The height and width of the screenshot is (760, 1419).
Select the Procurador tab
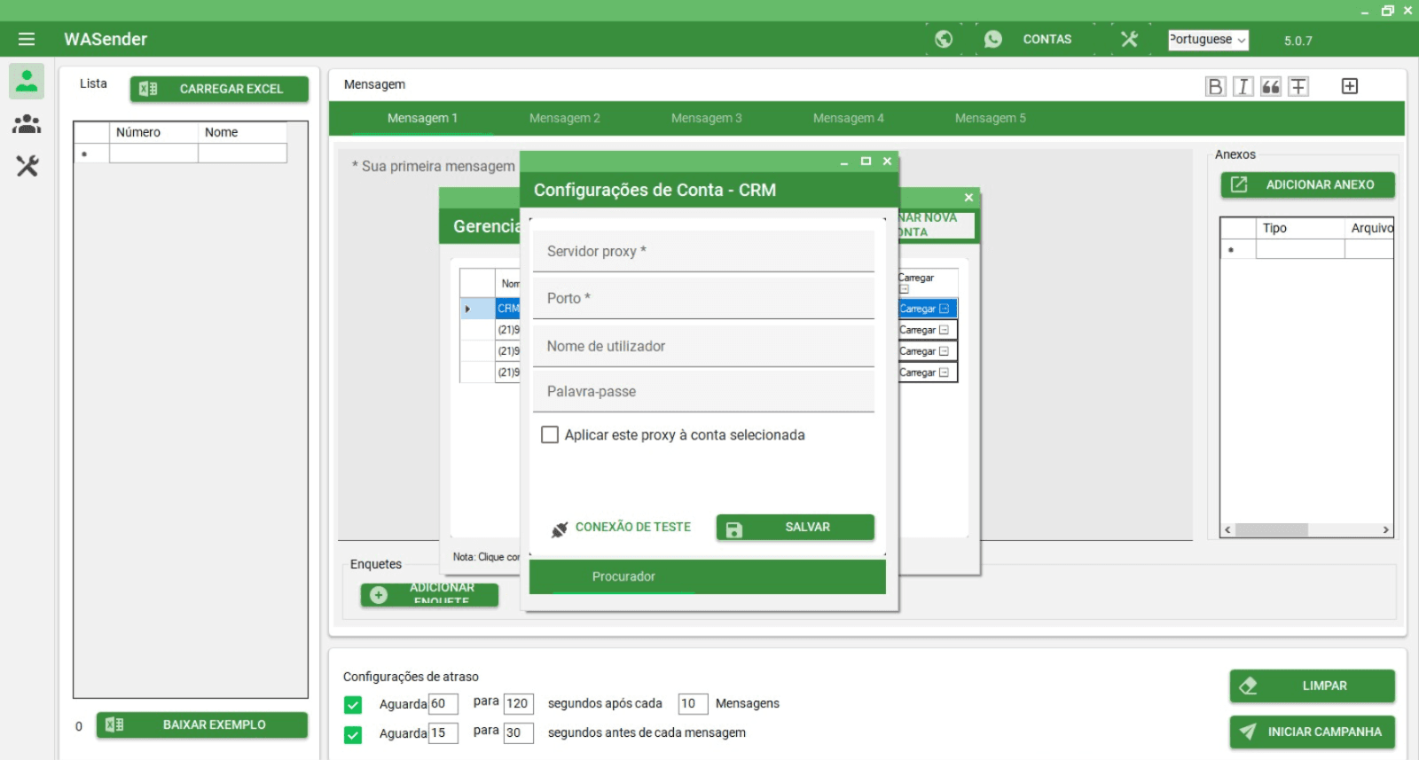tap(623, 576)
